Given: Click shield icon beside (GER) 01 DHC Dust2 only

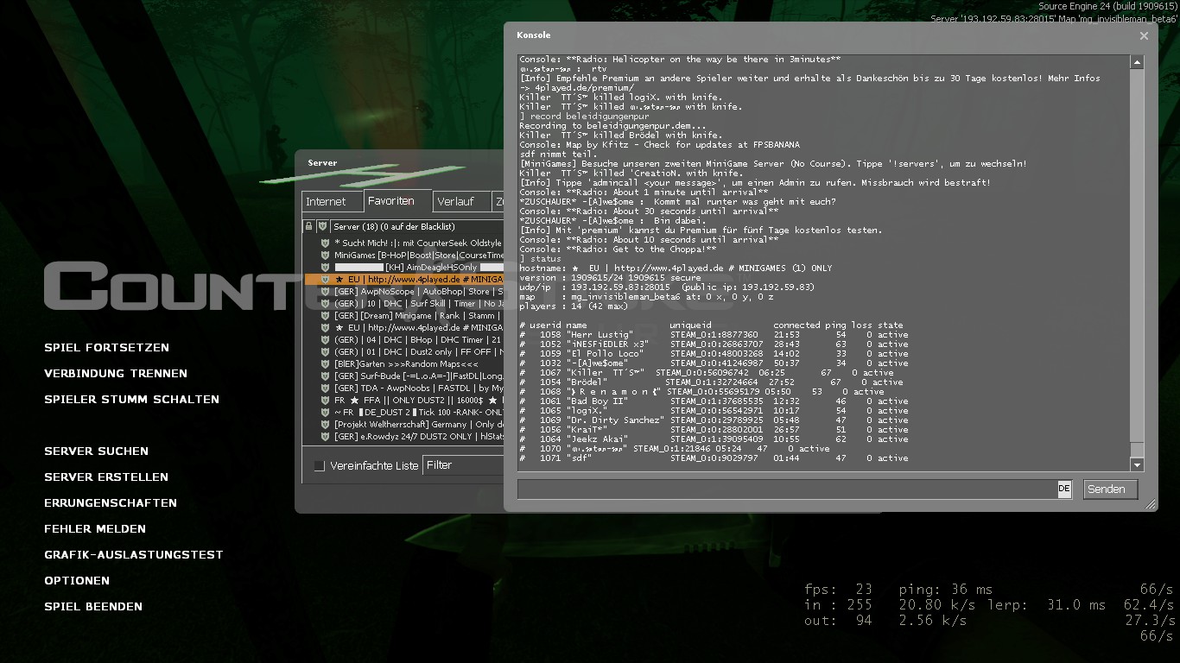Looking at the screenshot, I should pos(326,352).
